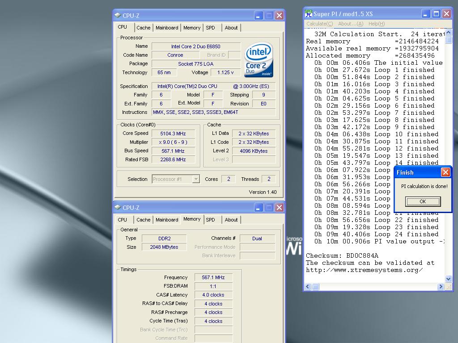Click the Cores count value 2
458x343 pixels.
tap(229, 179)
